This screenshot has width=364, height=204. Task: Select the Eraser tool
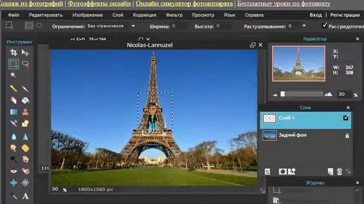14,100
